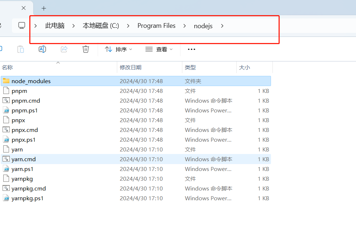
Task: Select the yarnpkg.cmd file name
Action: [x=29, y=189]
